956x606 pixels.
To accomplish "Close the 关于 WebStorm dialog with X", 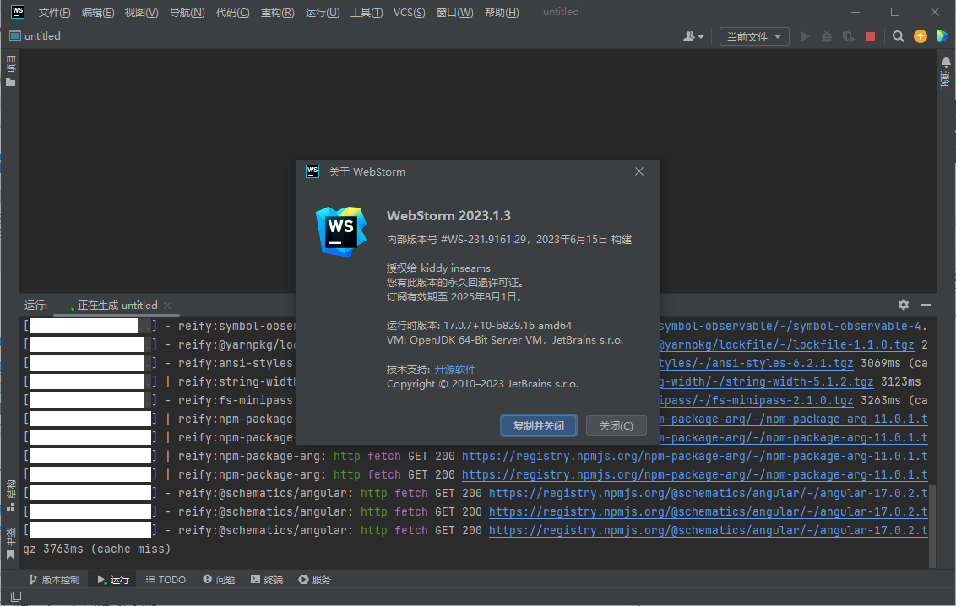I will click(x=639, y=171).
